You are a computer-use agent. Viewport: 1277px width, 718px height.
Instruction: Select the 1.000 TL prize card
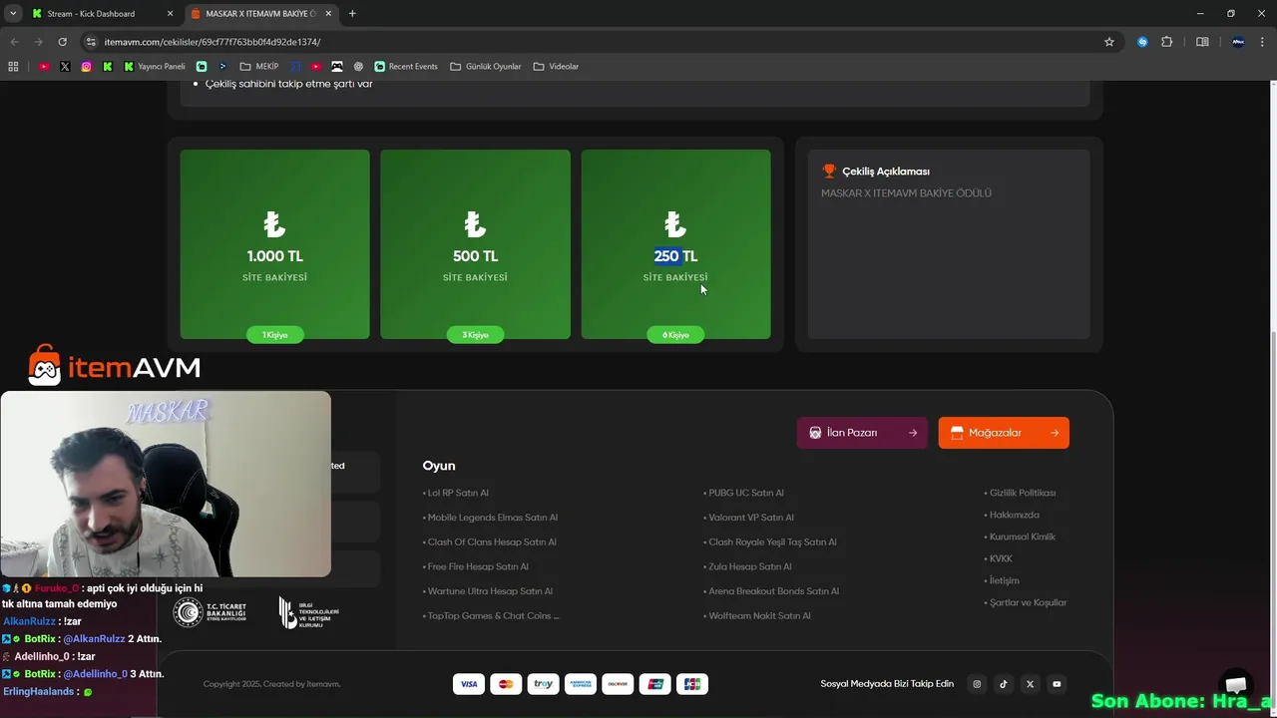pyautogui.click(x=274, y=244)
